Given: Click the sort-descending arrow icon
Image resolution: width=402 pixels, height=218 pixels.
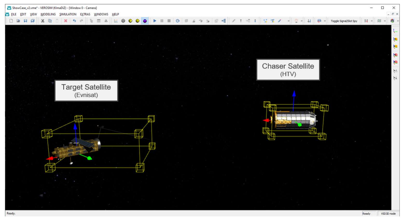Looking at the screenshot, I should point(309,21).
